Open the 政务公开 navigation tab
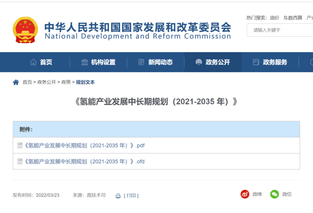This screenshot has width=313, height=213. pyautogui.click(x=213, y=62)
